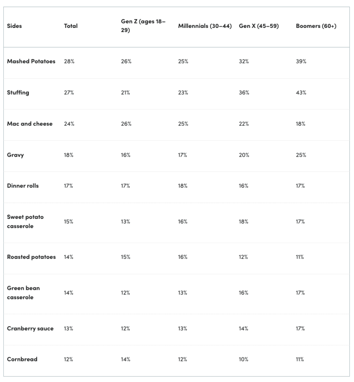
Task: Click the Total column header
Action: (x=71, y=26)
